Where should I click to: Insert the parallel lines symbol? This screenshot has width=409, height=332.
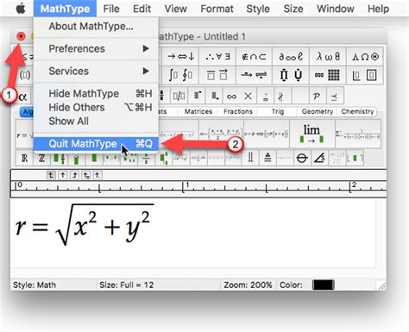pos(250,158)
